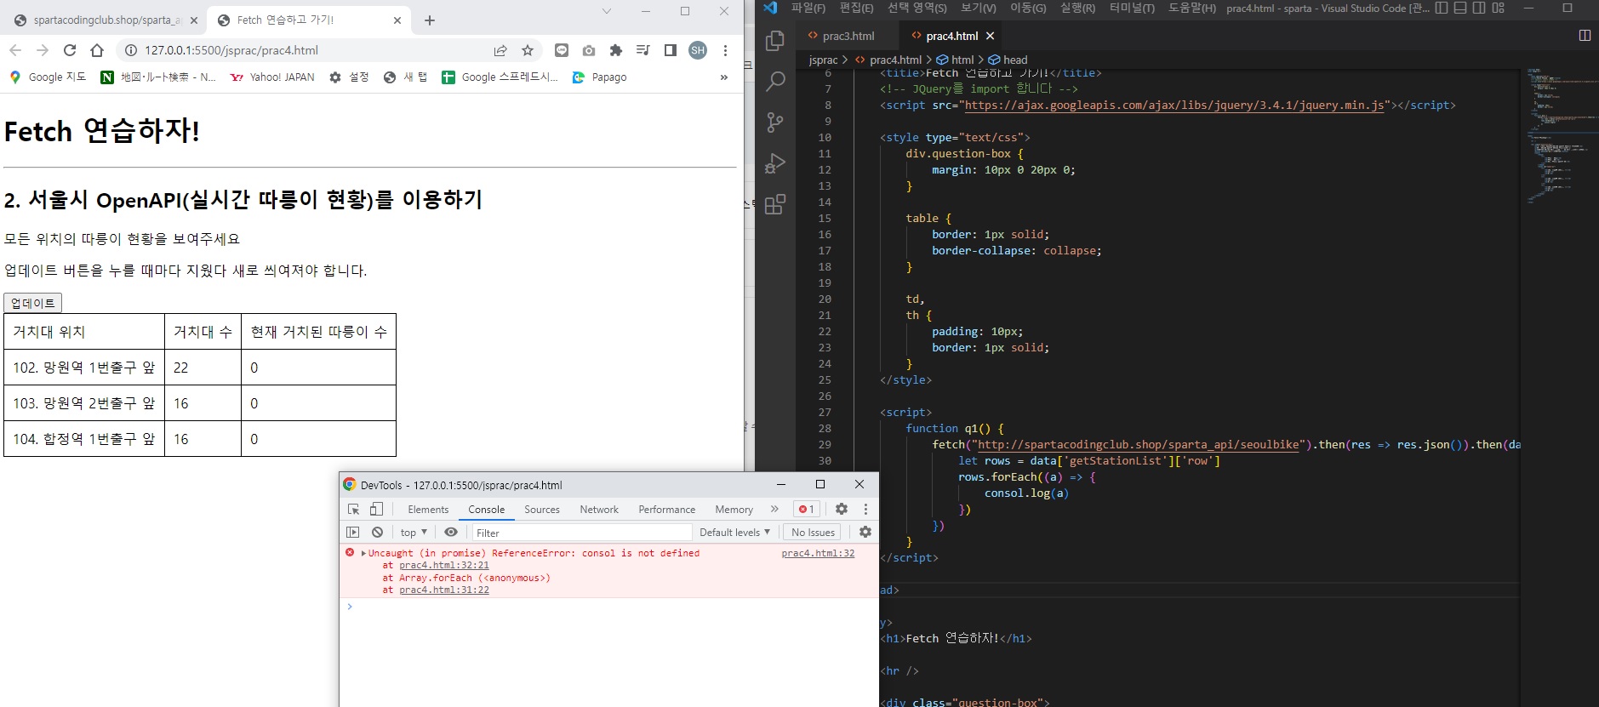
Task: Toggle the VS Code primary side bar
Action: click(1442, 8)
